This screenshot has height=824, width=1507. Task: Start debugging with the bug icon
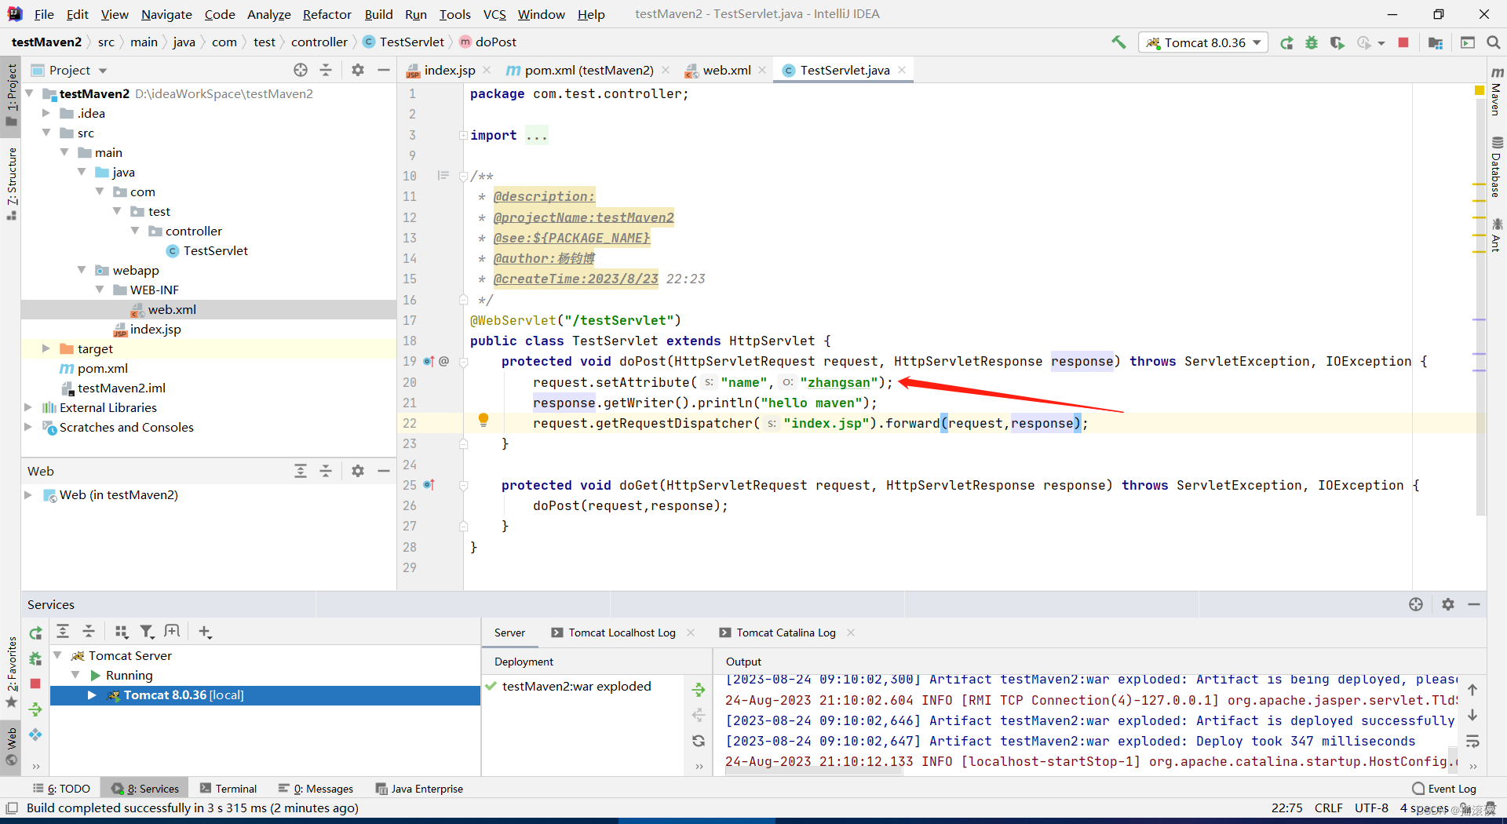[x=1312, y=42]
